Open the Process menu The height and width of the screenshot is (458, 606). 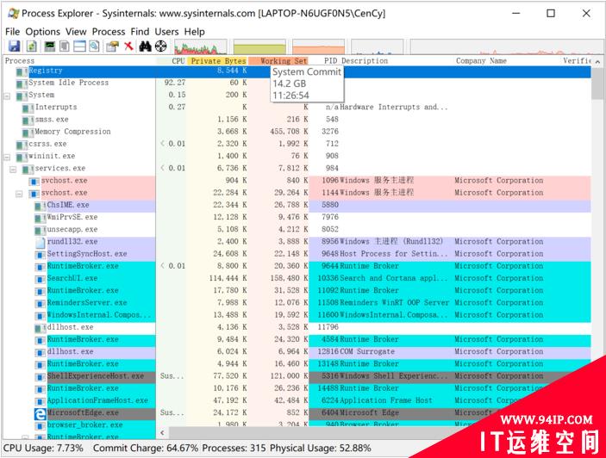(x=109, y=32)
